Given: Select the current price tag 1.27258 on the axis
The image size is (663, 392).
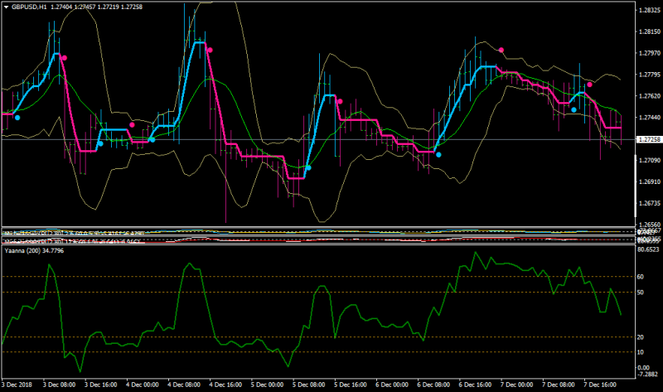Looking at the screenshot, I should tap(649, 139).
